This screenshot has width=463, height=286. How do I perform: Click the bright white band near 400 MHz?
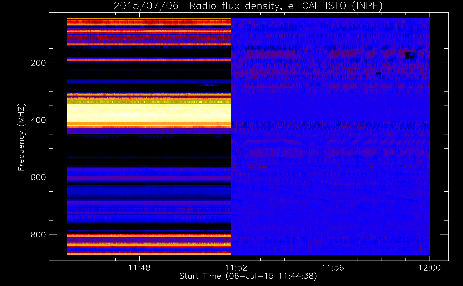(x=149, y=113)
